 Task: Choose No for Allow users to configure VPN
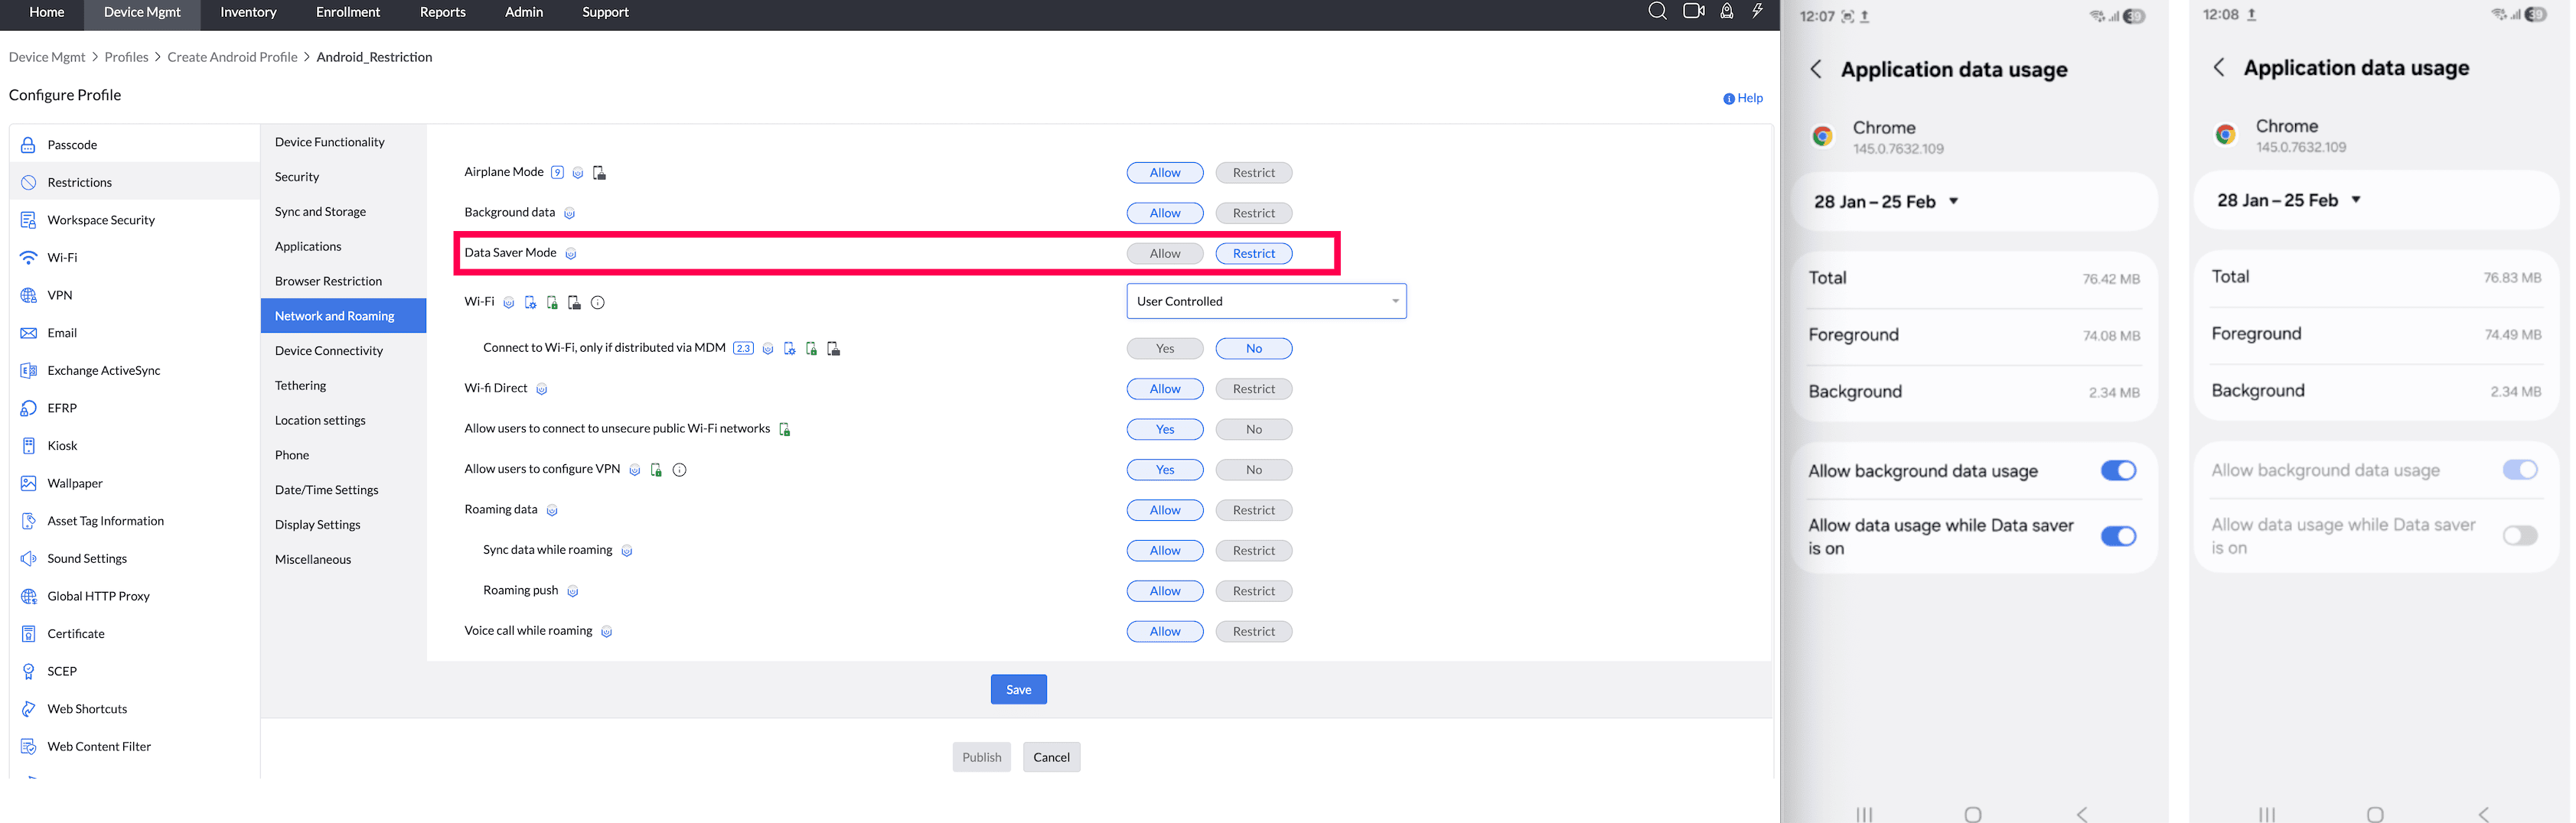pos(1253,470)
